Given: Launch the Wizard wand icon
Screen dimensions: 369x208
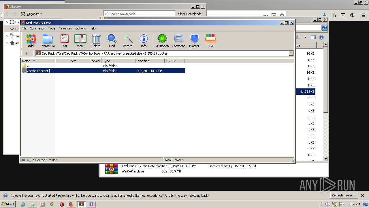Looking at the screenshot, I should click(x=128, y=41).
